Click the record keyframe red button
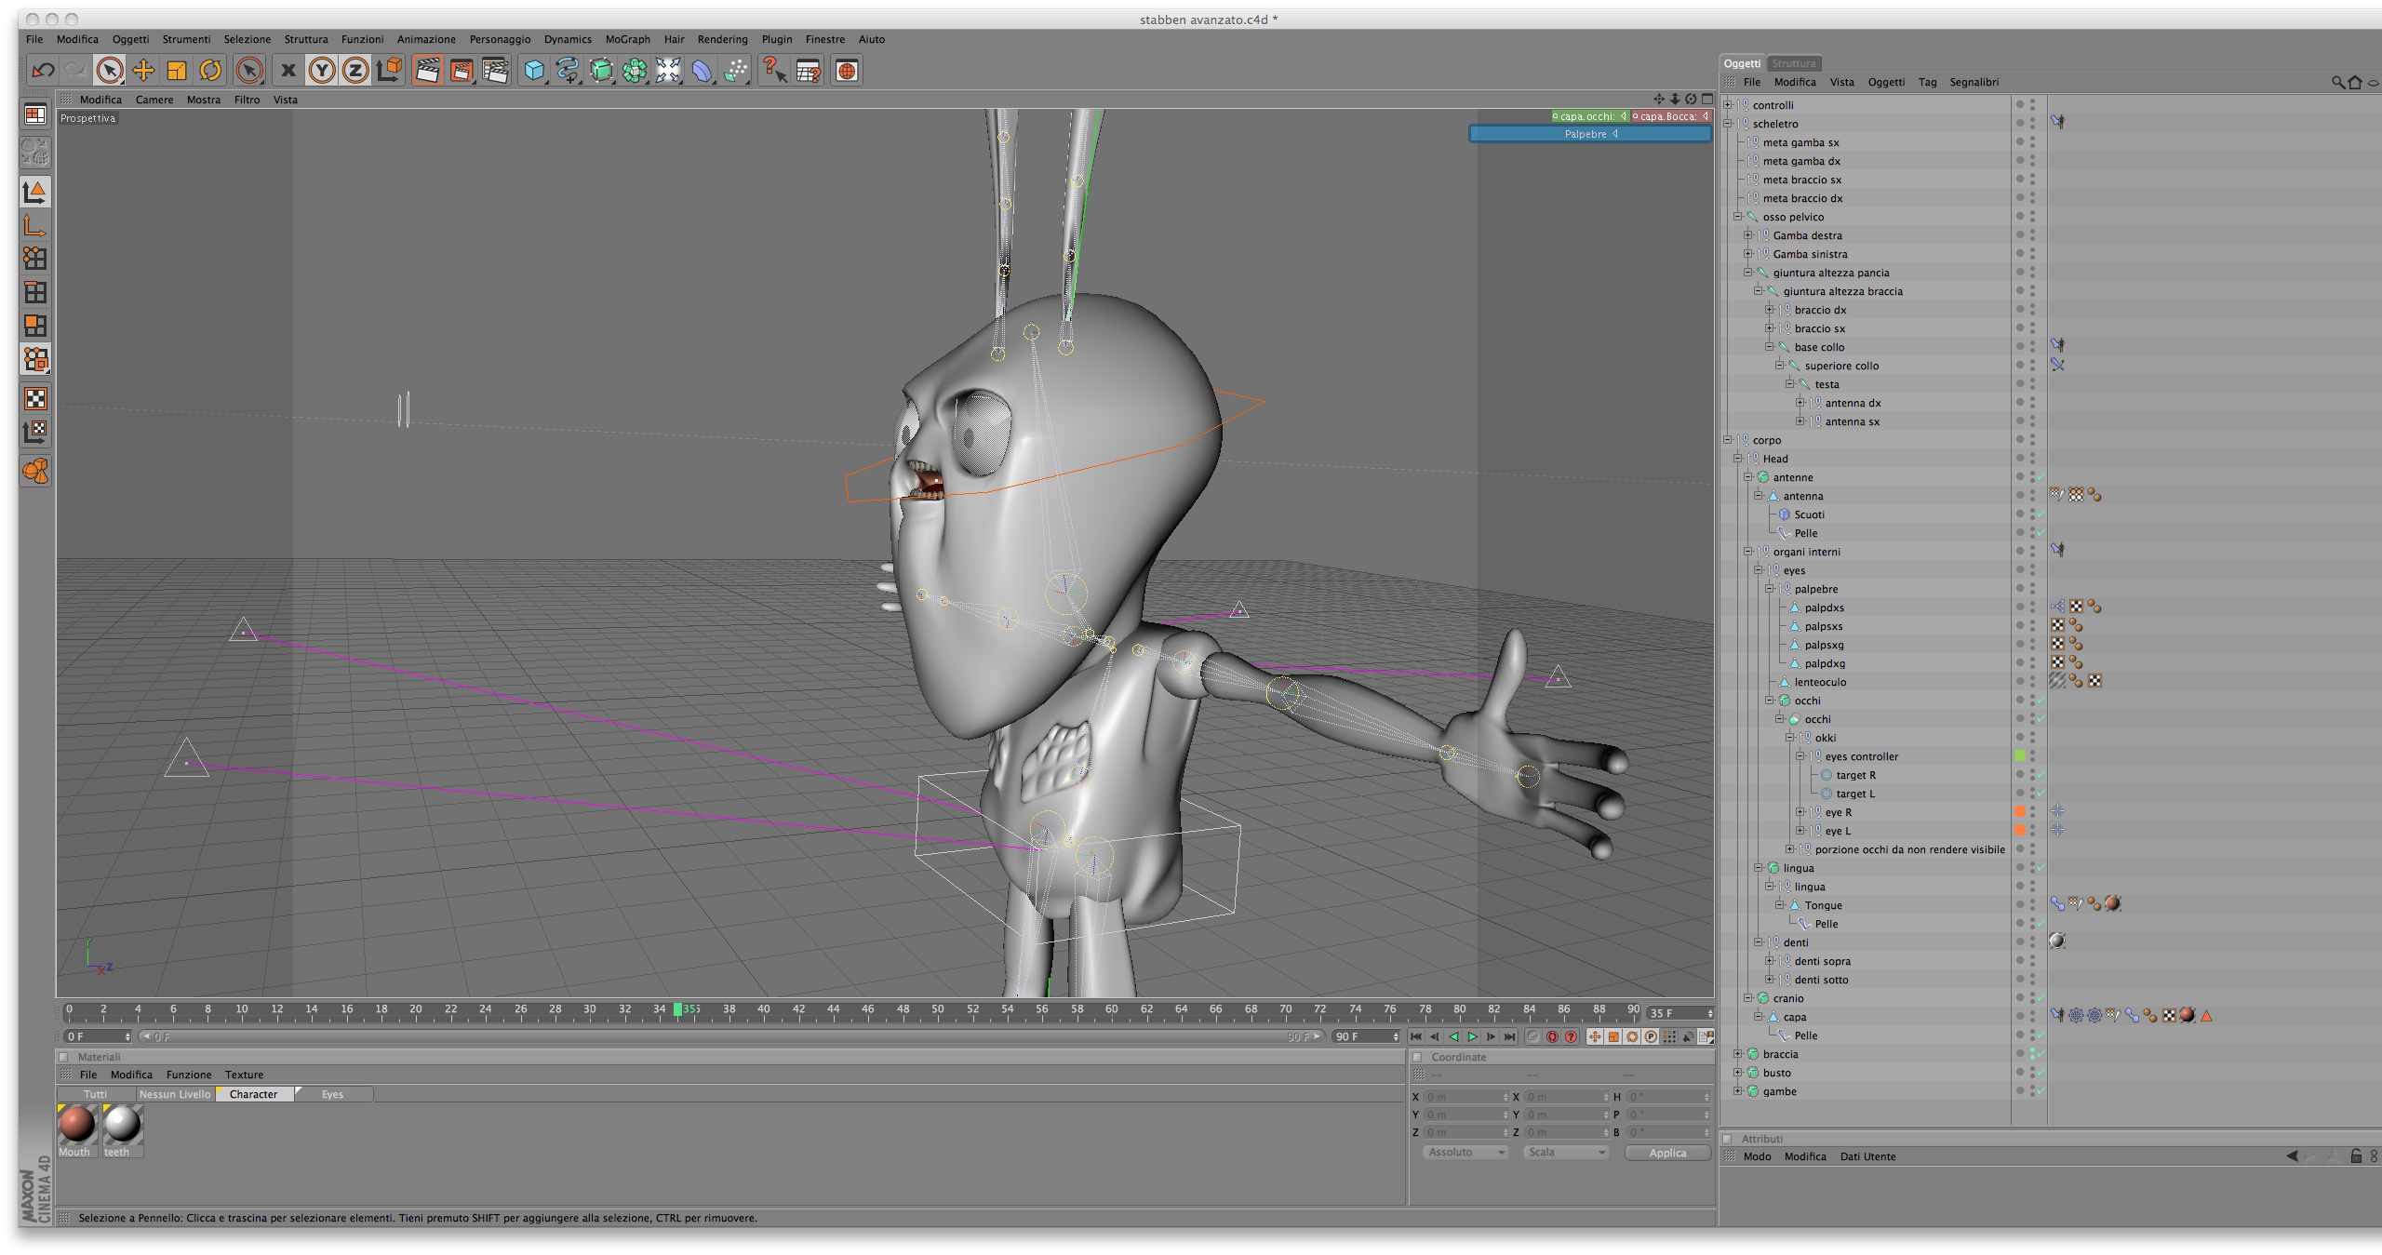Image resolution: width=2382 pixels, height=1255 pixels. [1552, 1036]
